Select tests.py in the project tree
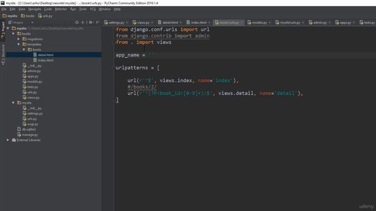The height and width of the screenshot is (211, 376). pos(31,87)
